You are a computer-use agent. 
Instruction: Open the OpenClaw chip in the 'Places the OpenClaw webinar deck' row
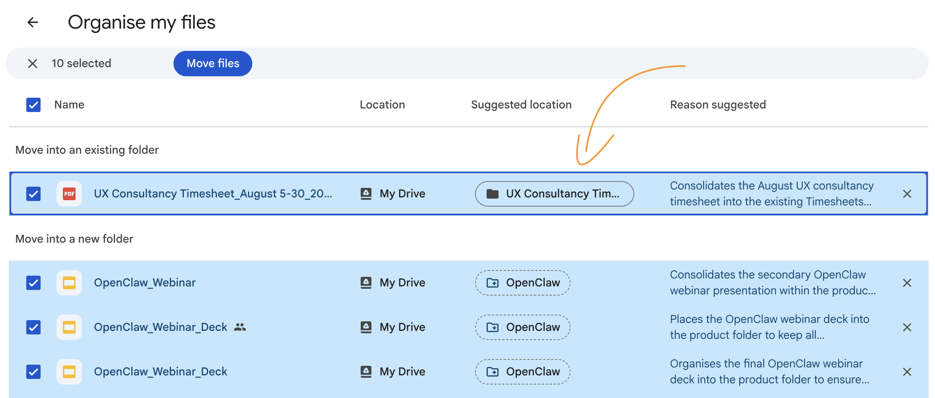523,327
